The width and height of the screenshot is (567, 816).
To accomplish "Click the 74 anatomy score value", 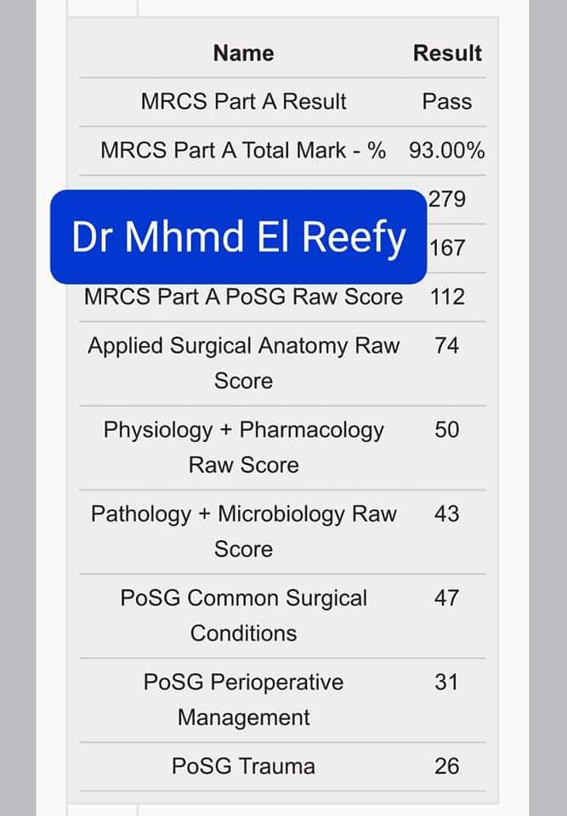I will point(447,346).
